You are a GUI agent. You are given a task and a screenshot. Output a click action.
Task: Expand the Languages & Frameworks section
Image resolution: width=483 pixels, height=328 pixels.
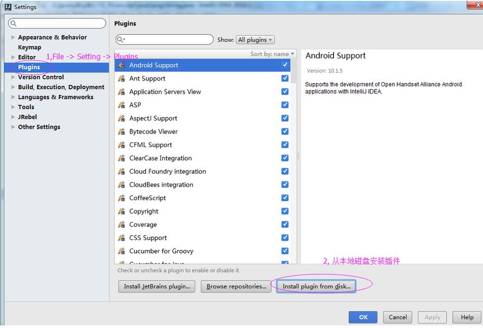tap(13, 97)
